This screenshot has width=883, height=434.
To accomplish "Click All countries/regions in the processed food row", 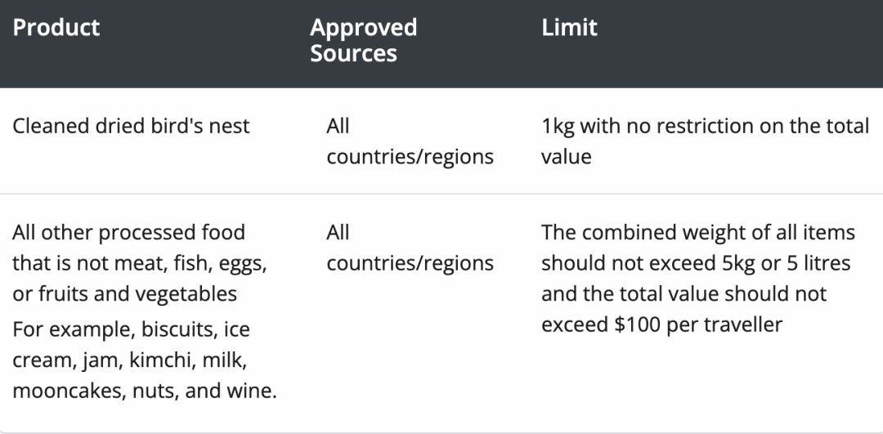I will tap(410, 248).
